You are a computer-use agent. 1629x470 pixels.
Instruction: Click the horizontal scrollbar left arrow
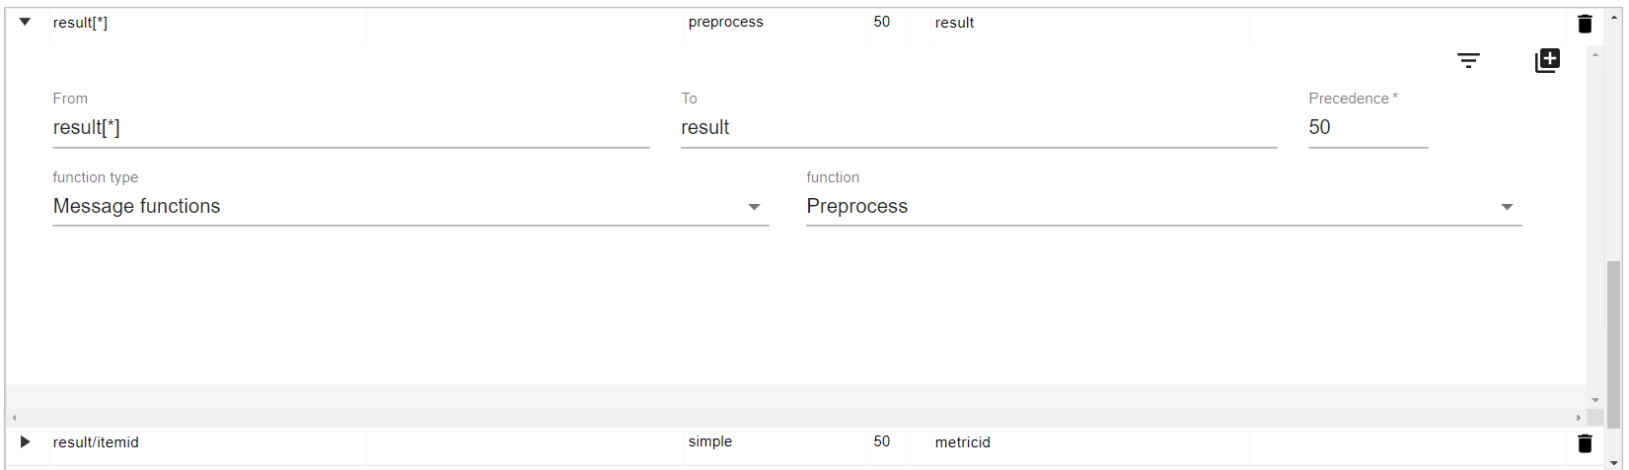[x=14, y=418]
